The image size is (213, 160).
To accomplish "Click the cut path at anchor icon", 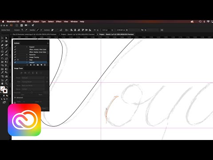I will point(61,30).
